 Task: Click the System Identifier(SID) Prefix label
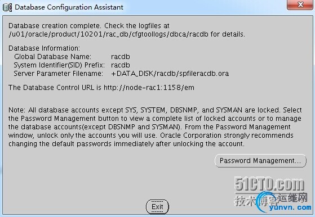pos(59,65)
